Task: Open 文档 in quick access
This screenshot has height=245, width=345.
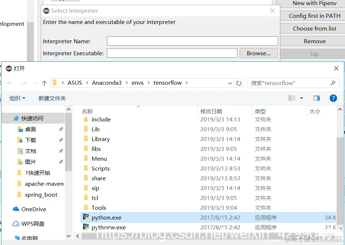Action: coord(31,151)
